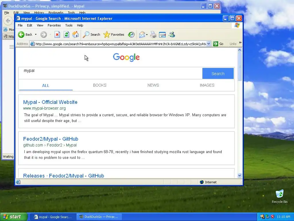The height and width of the screenshot is (221, 294).
Task: Open the File menu in Internet Explorer
Action: 20,25
